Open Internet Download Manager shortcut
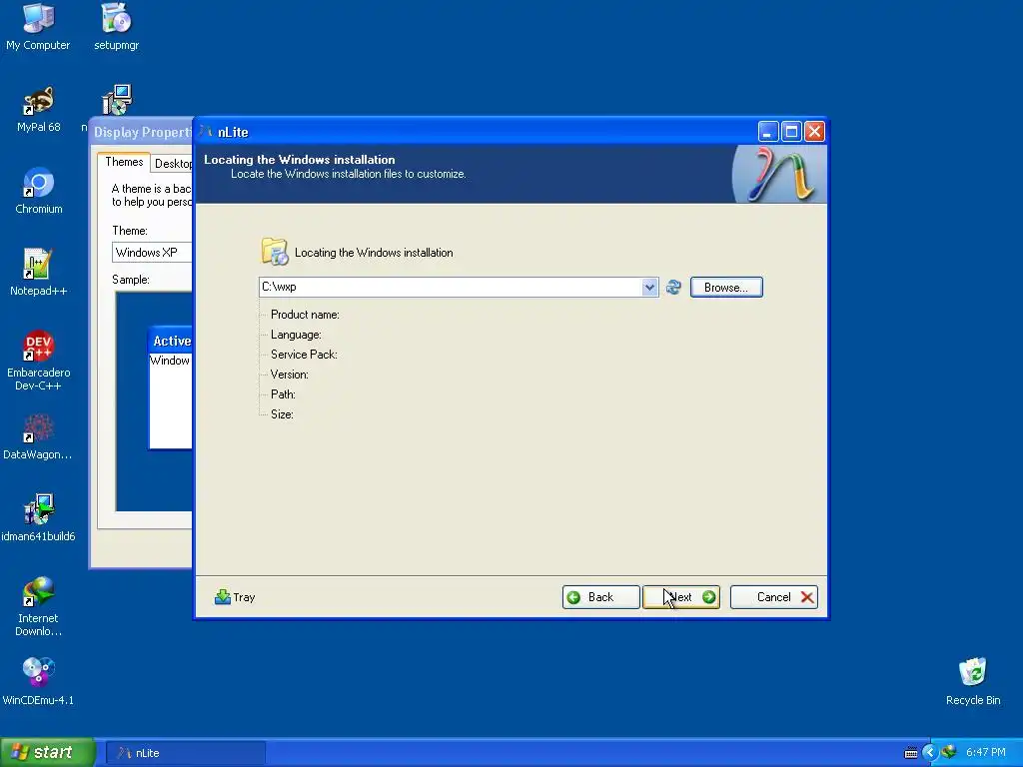 (x=39, y=606)
